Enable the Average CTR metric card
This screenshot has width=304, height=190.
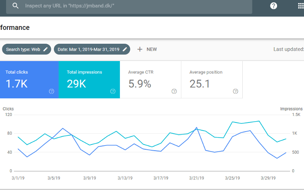150,79
